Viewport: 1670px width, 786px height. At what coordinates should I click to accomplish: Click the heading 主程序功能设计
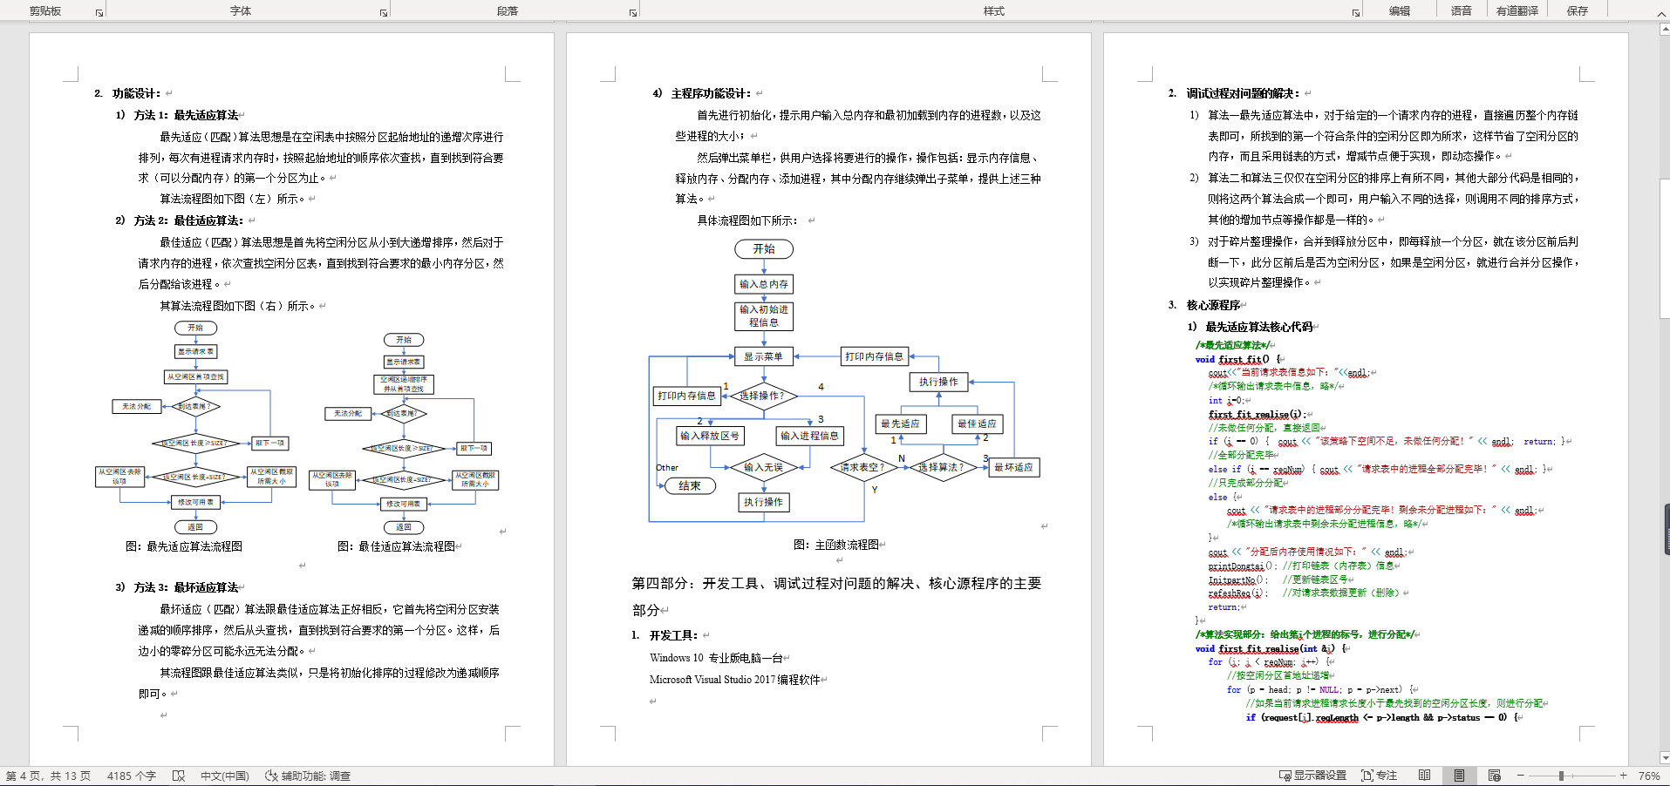click(x=711, y=93)
